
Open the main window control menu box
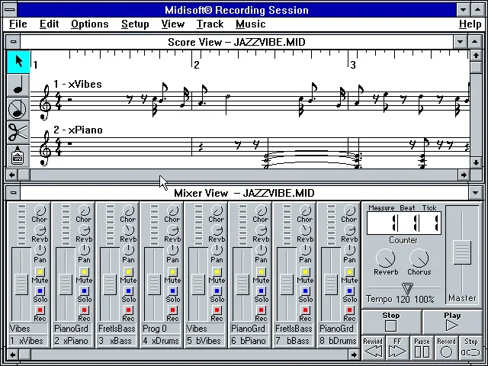tap(10, 10)
